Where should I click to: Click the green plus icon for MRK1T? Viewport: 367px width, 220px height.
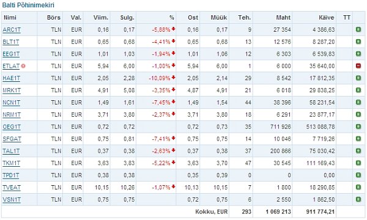(358, 90)
